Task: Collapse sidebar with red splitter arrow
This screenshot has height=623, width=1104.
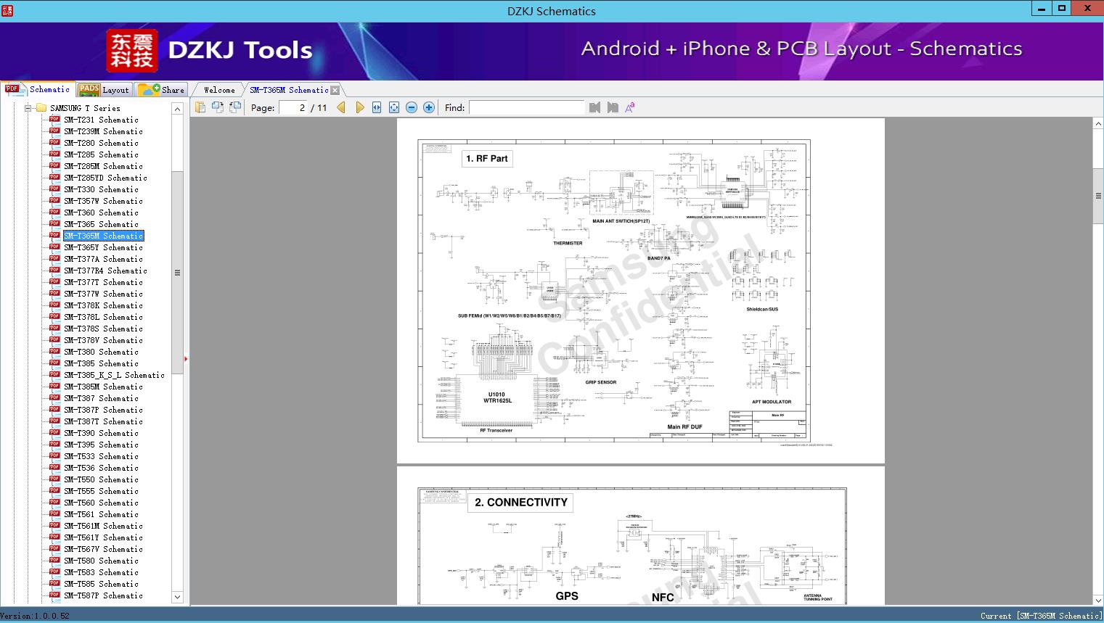Action: coord(187,358)
